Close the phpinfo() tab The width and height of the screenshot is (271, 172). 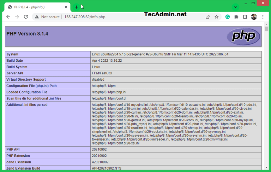pos(65,7)
